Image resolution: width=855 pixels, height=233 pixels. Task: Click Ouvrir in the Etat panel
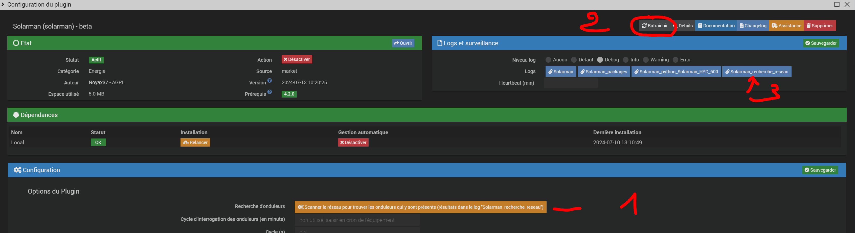point(403,43)
